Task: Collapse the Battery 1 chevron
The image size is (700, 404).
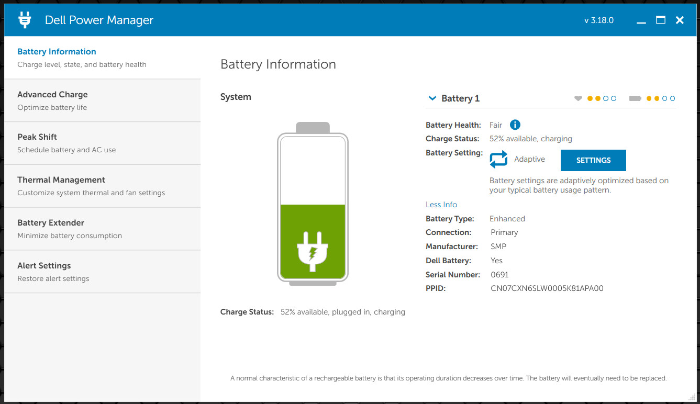Action: coord(432,98)
